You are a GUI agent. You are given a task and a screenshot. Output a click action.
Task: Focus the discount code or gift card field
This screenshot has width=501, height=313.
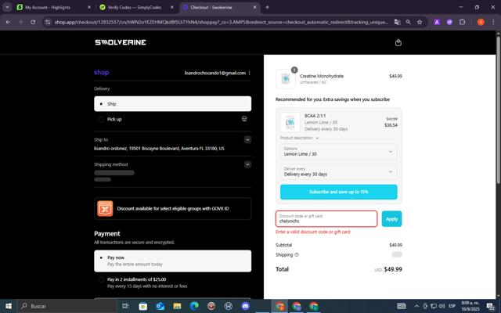(x=326, y=219)
